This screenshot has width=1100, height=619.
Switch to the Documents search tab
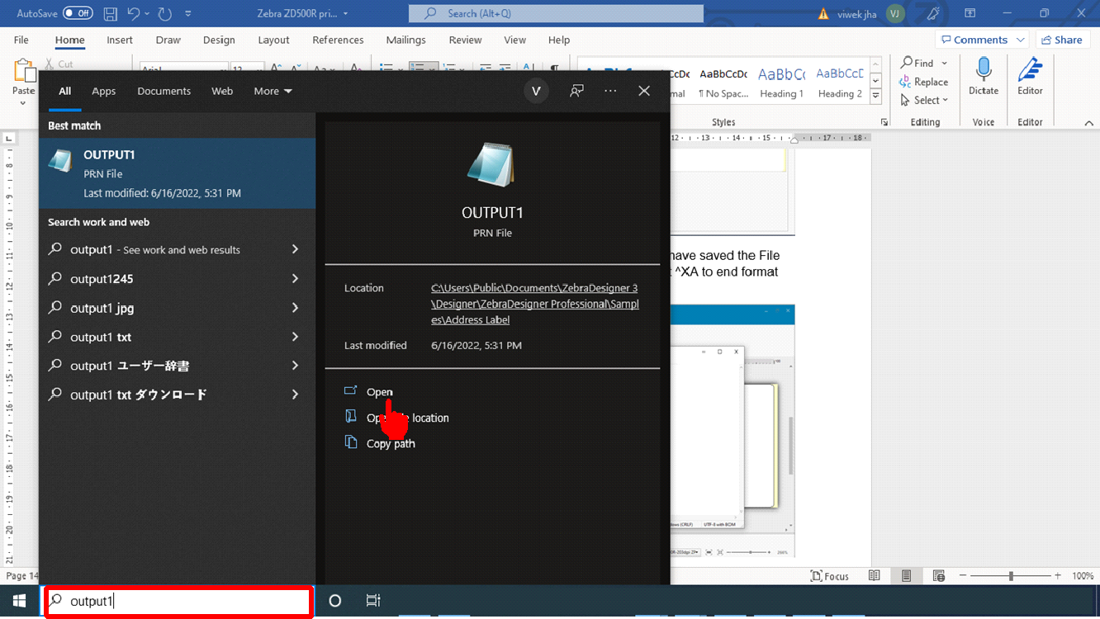tap(164, 91)
